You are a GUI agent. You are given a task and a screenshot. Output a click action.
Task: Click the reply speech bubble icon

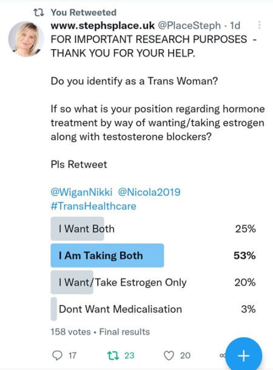(x=57, y=355)
